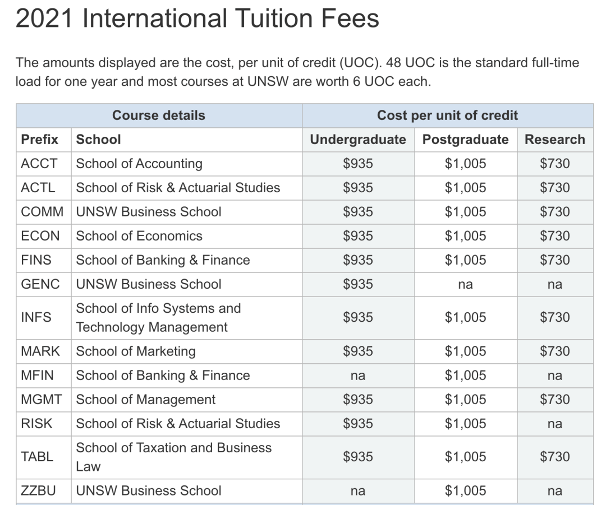The width and height of the screenshot is (606, 505).
Task: Click the School of Marketing cell
Action: click(187, 351)
